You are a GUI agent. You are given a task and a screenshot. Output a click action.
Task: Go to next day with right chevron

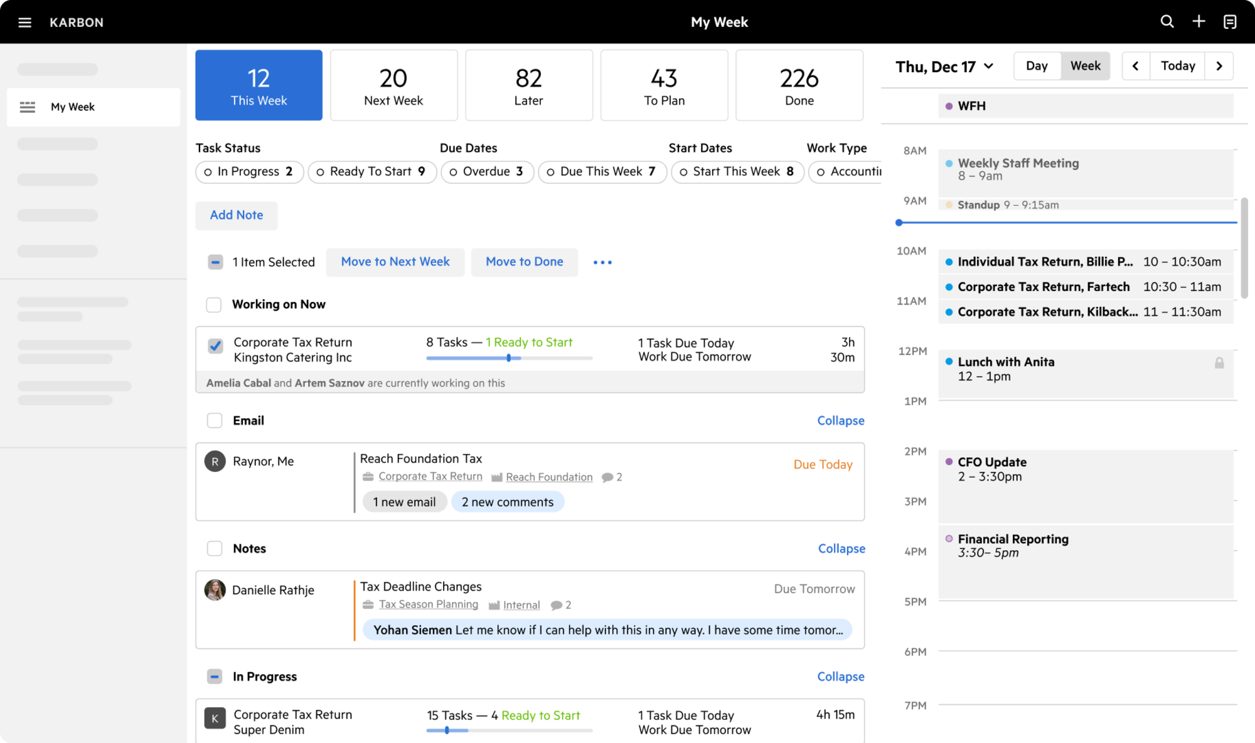click(1219, 66)
